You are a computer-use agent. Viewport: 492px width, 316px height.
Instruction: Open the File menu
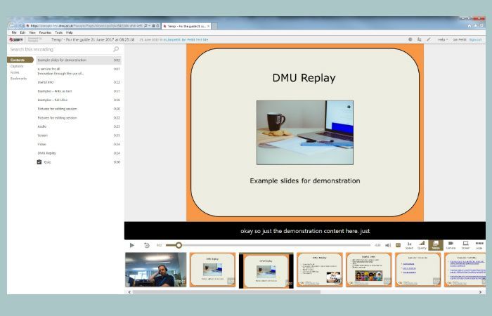tap(14, 32)
